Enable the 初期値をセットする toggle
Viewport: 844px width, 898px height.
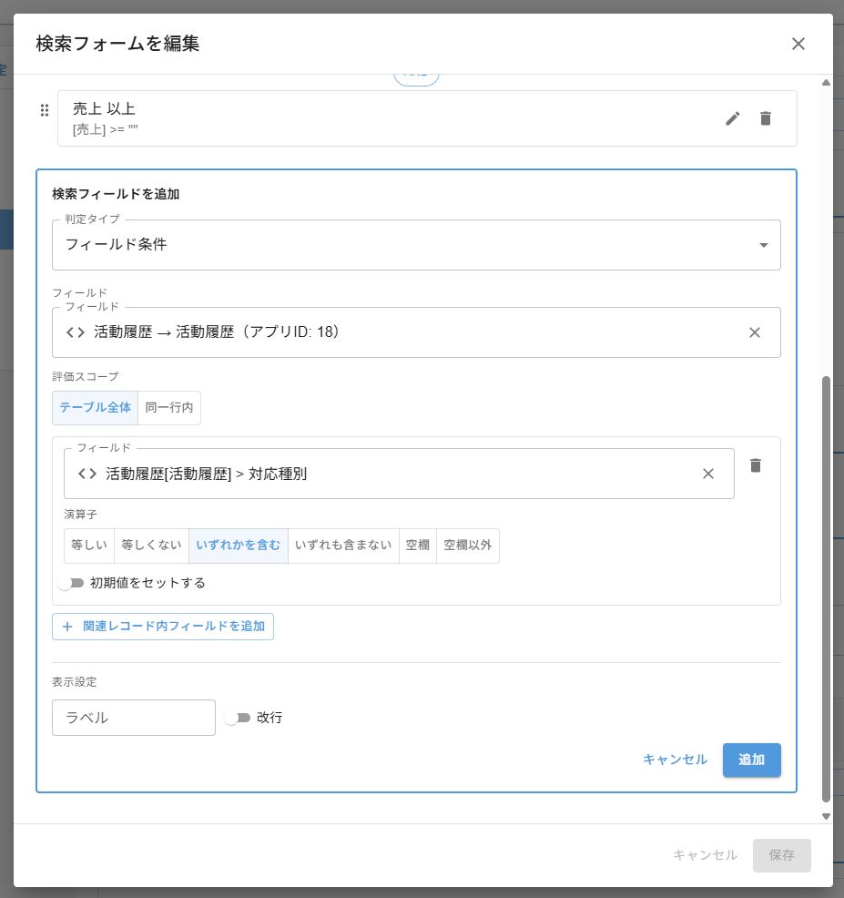pyautogui.click(x=70, y=583)
